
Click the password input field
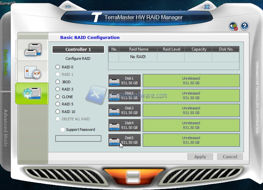point(78,138)
